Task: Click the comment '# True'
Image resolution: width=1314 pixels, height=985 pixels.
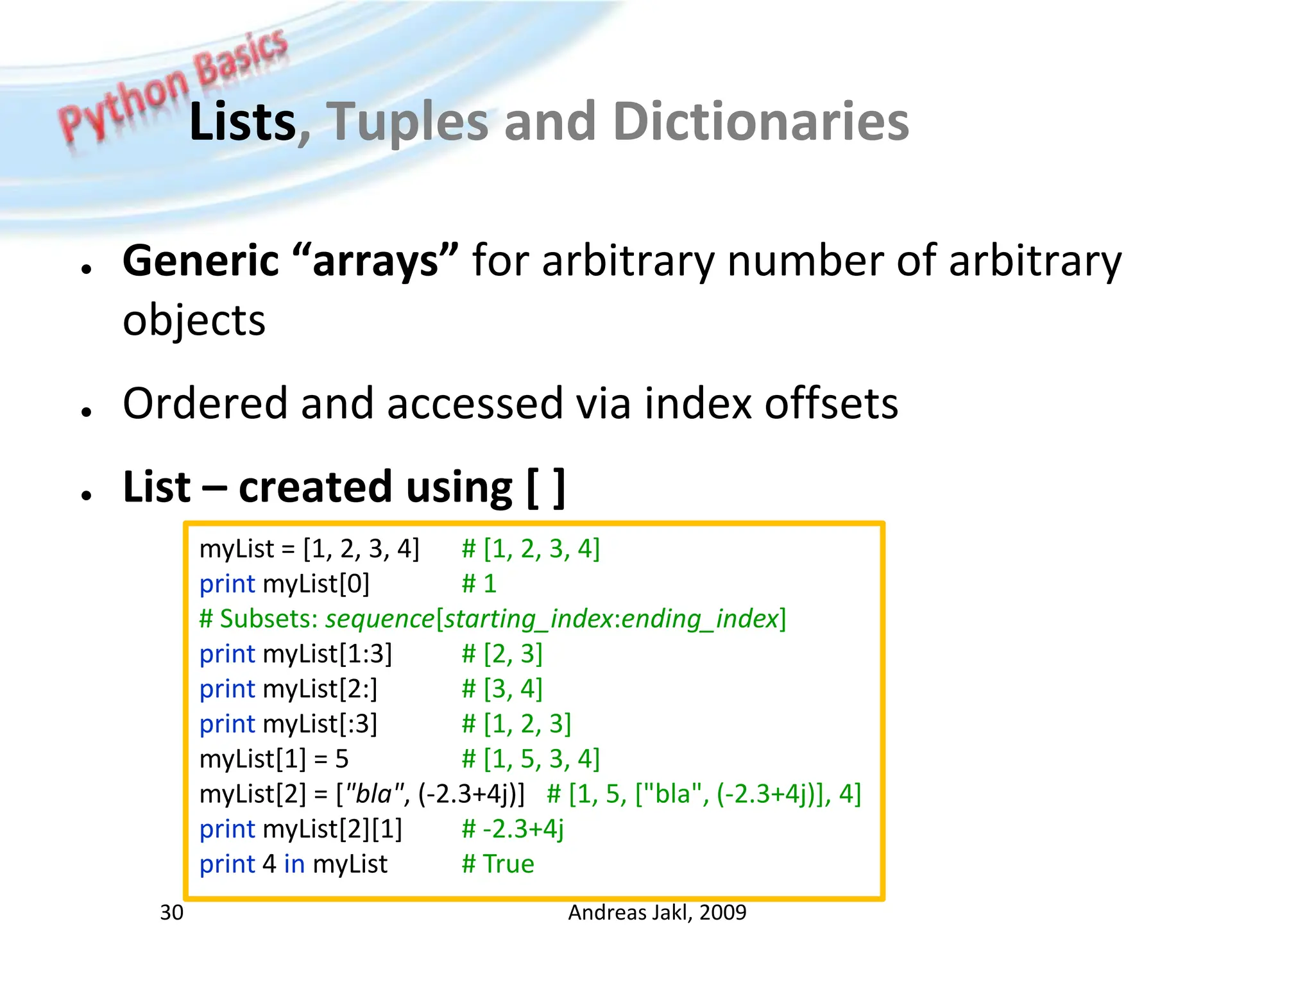Action: (x=498, y=864)
